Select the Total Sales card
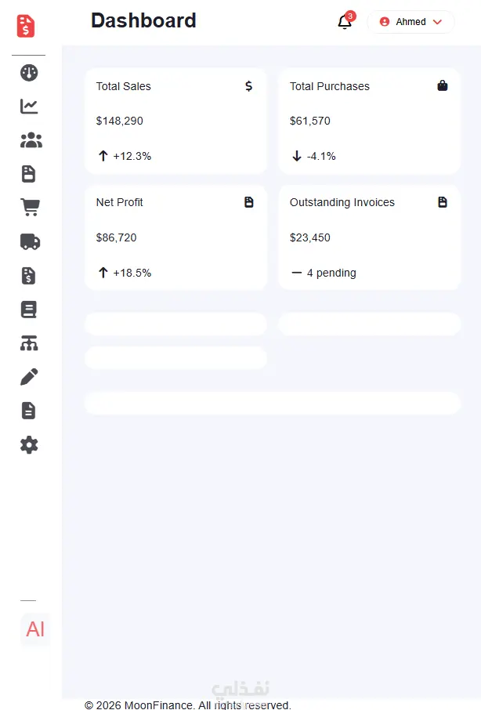481x710 pixels. [175, 121]
